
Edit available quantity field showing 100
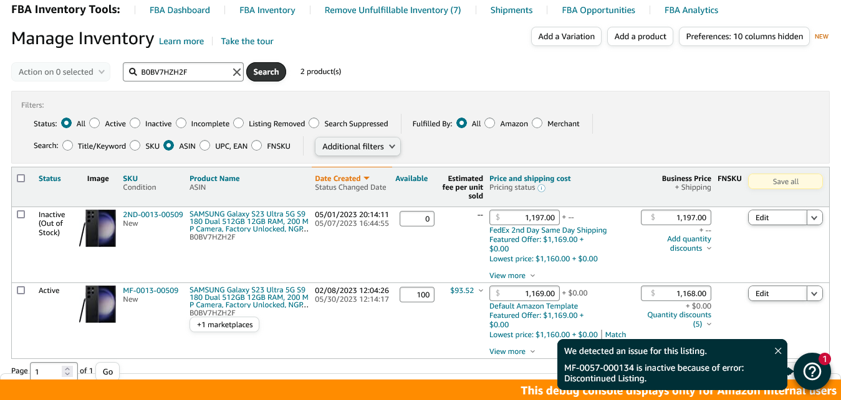[417, 295]
